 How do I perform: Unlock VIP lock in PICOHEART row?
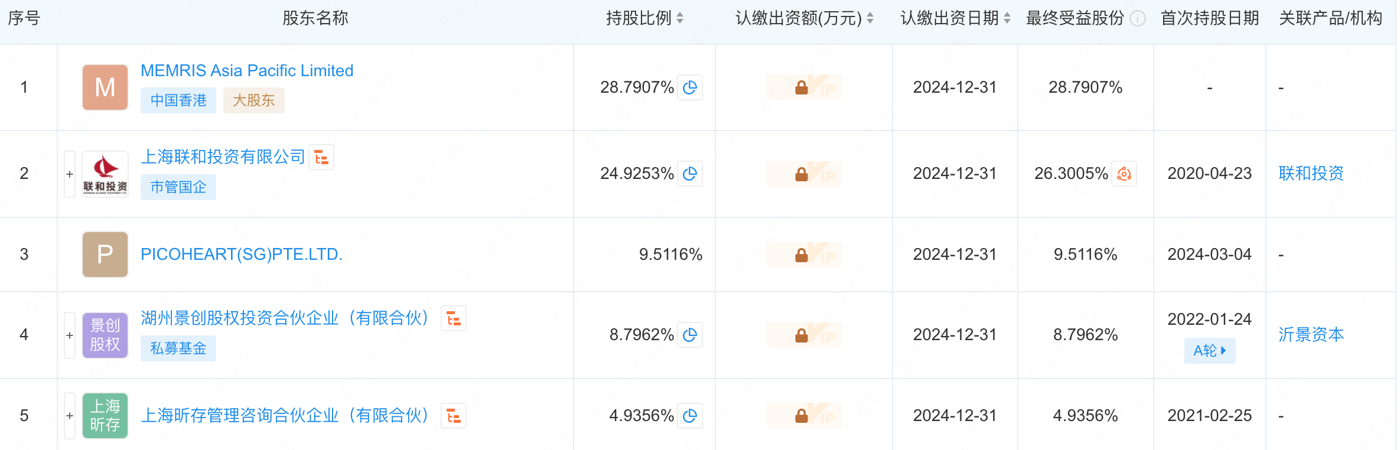click(x=803, y=255)
